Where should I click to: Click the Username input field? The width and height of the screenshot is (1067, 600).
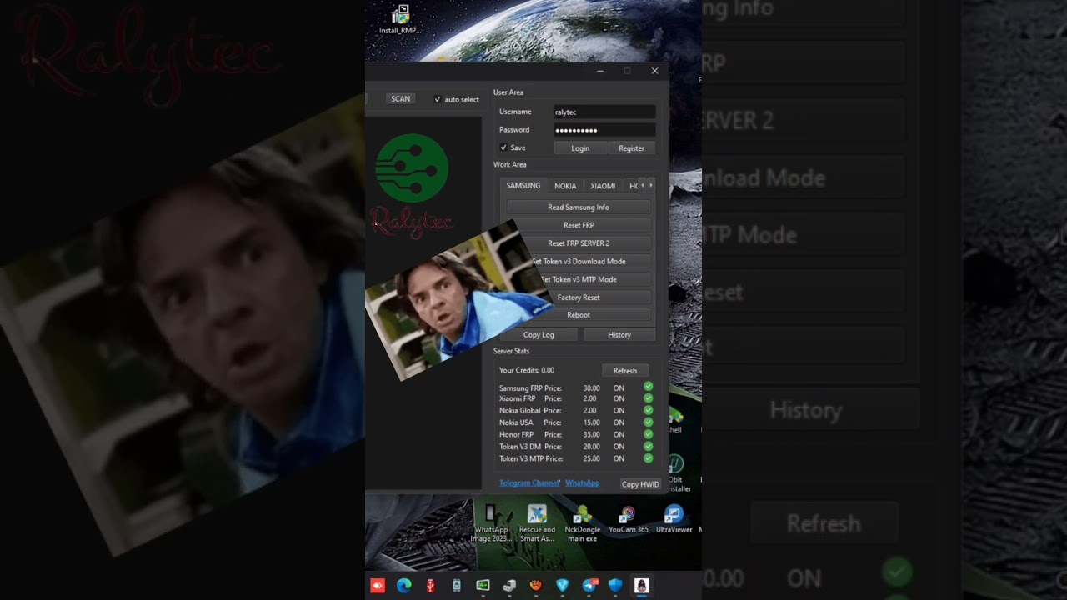604,112
